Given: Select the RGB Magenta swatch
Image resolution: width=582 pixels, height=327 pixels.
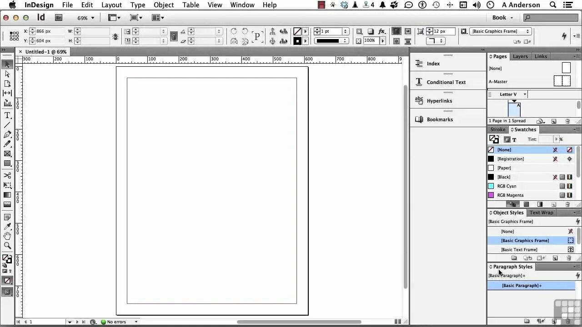Looking at the screenshot, I should click(532, 195).
